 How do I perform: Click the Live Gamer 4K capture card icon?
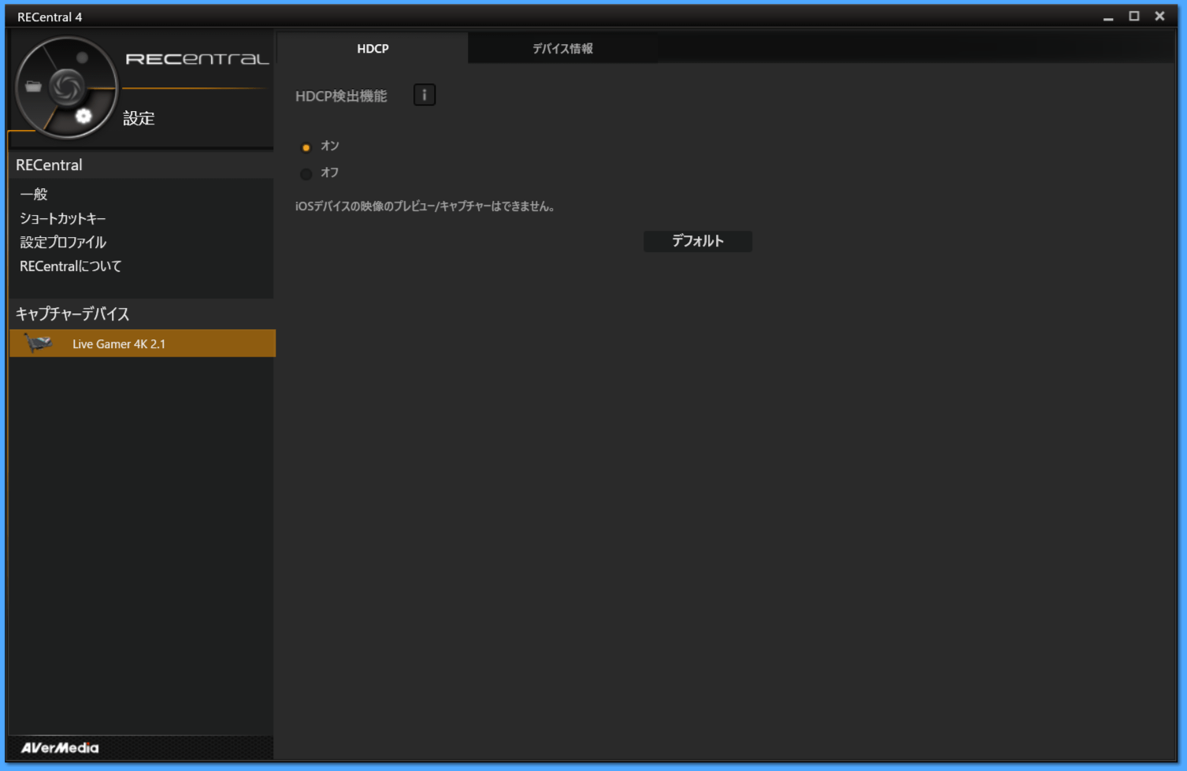click(39, 343)
